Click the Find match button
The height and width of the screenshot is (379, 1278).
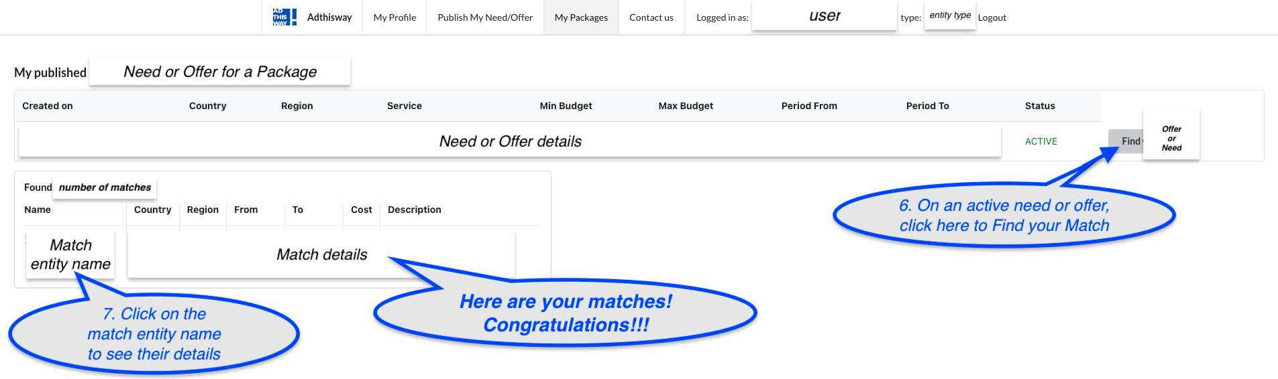coord(1126,141)
